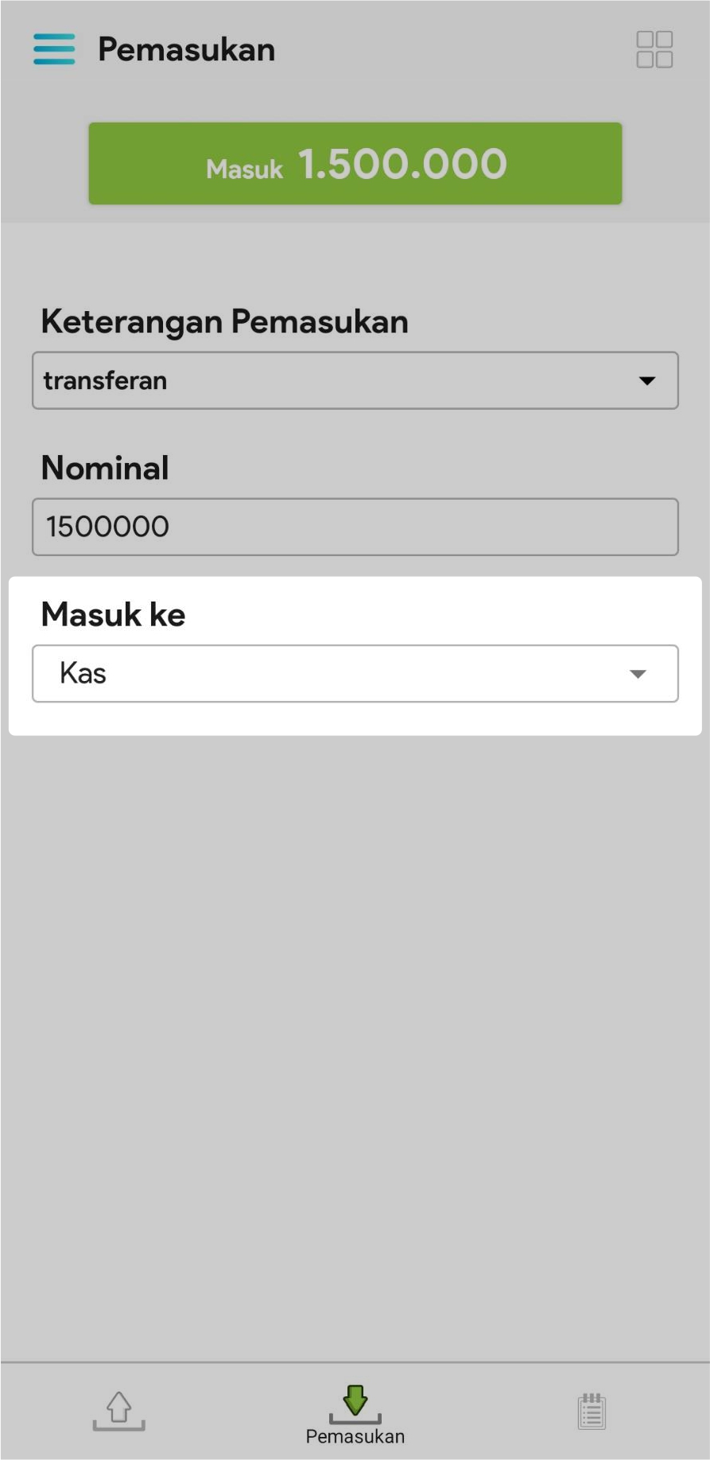Tap the Pemasukan page title
The width and height of the screenshot is (710, 1460).
click(x=186, y=49)
